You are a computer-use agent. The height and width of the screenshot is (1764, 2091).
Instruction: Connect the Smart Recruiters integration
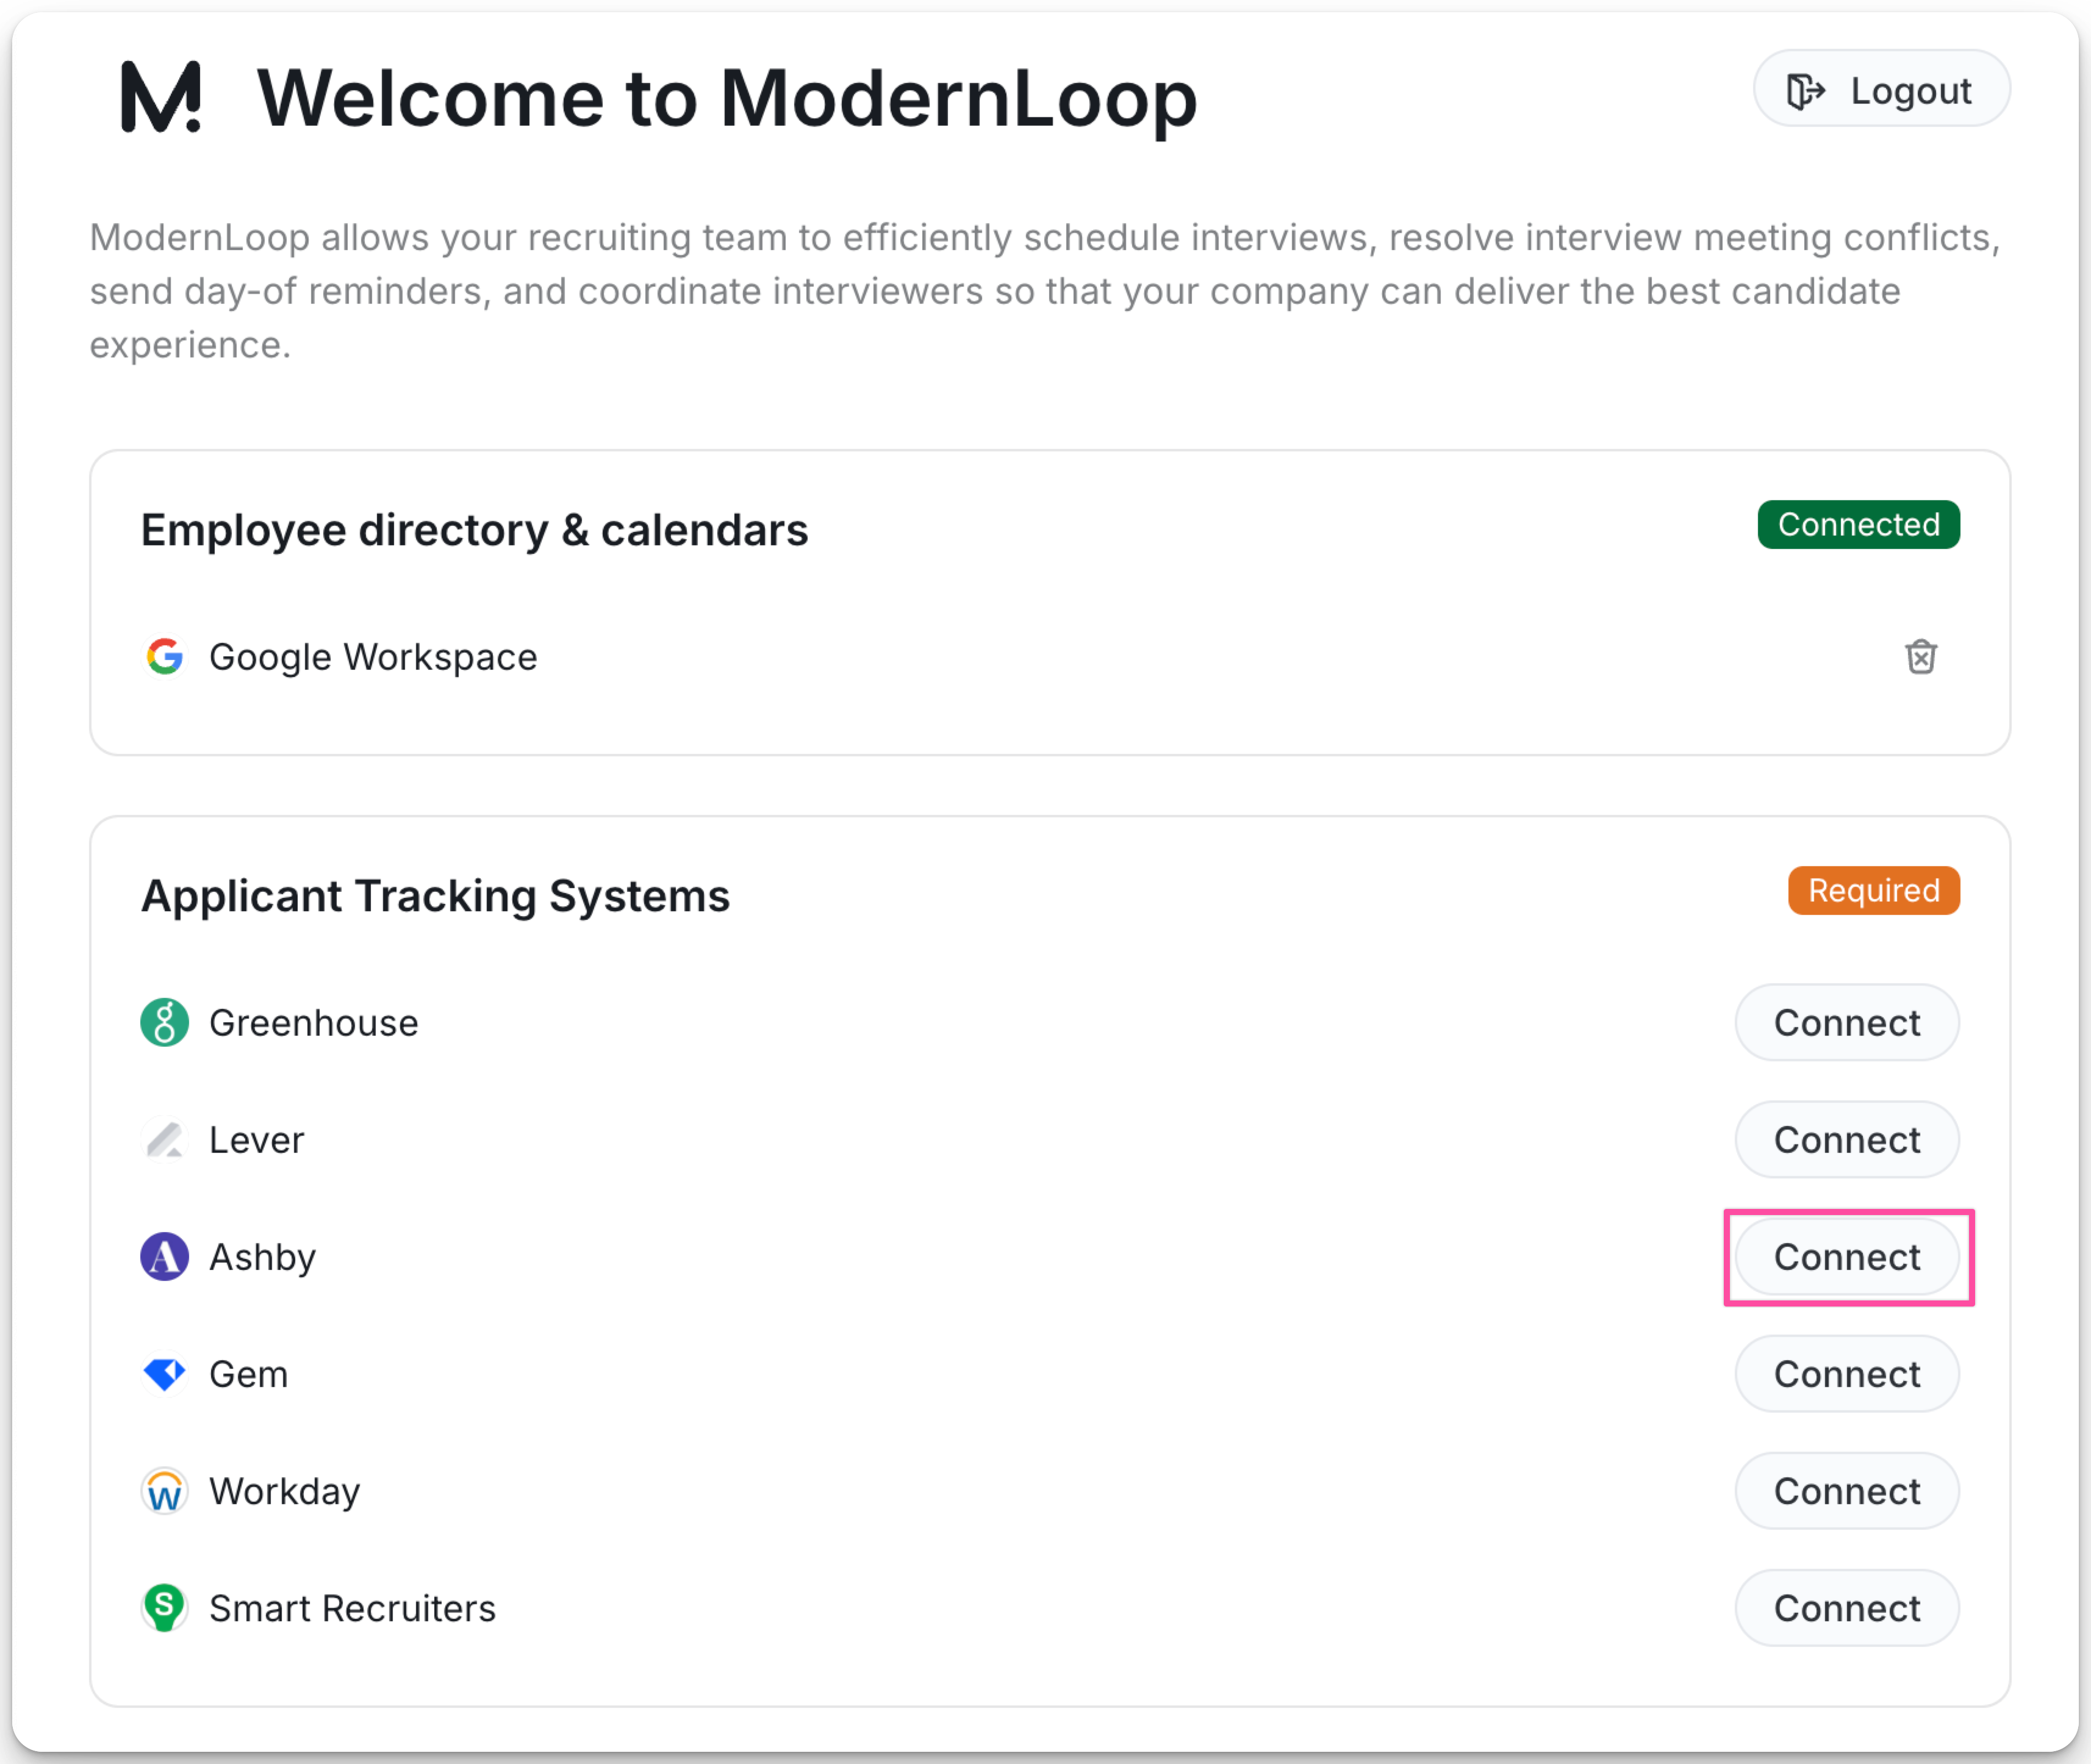1847,1608
